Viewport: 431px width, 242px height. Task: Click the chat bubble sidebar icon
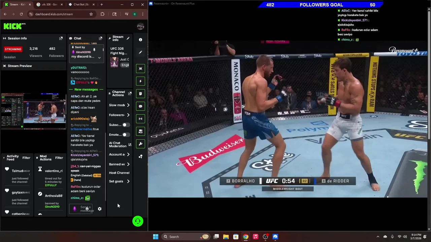(x=140, y=106)
